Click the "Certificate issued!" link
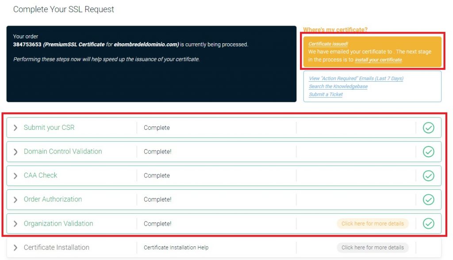Image resolution: width=453 pixels, height=260 pixels. (328, 44)
